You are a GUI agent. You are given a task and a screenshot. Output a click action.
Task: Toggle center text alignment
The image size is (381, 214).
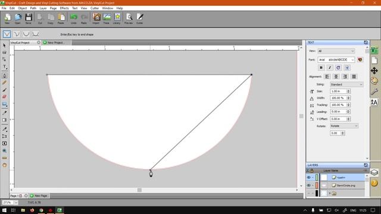[x=336, y=77]
